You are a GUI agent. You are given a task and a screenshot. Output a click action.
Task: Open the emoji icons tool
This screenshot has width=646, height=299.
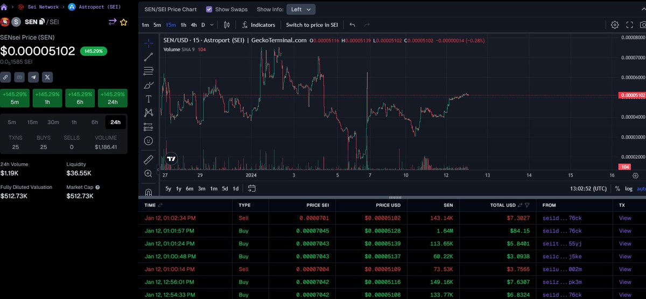tap(149, 141)
